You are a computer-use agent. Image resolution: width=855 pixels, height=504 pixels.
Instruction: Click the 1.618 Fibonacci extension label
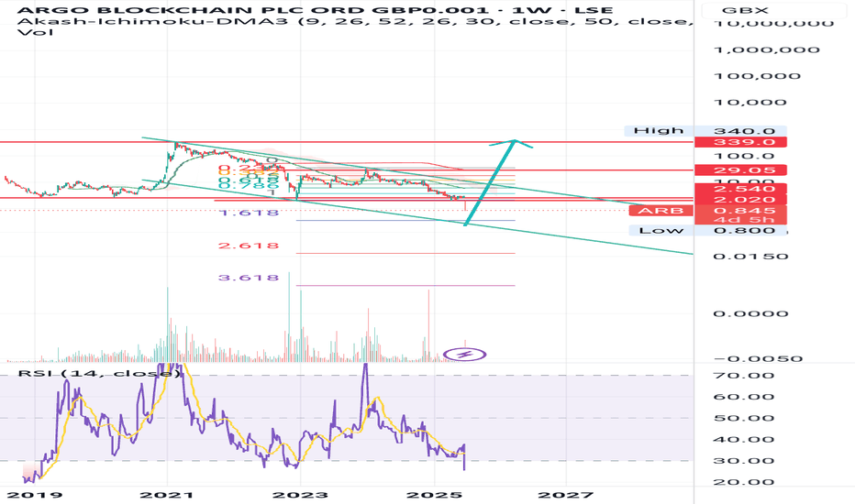pos(249,213)
